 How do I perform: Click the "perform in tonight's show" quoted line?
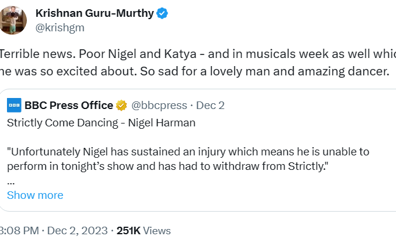click(167, 166)
